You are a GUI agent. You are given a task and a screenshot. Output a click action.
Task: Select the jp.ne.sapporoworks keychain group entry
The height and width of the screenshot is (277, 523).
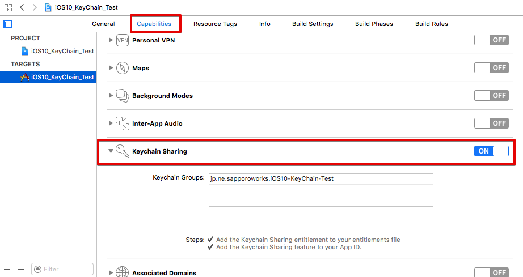click(x=271, y=178)
